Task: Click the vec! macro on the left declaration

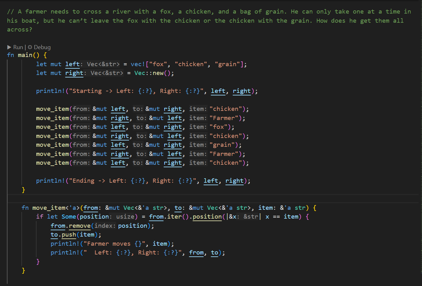Action: click(138, 64)
